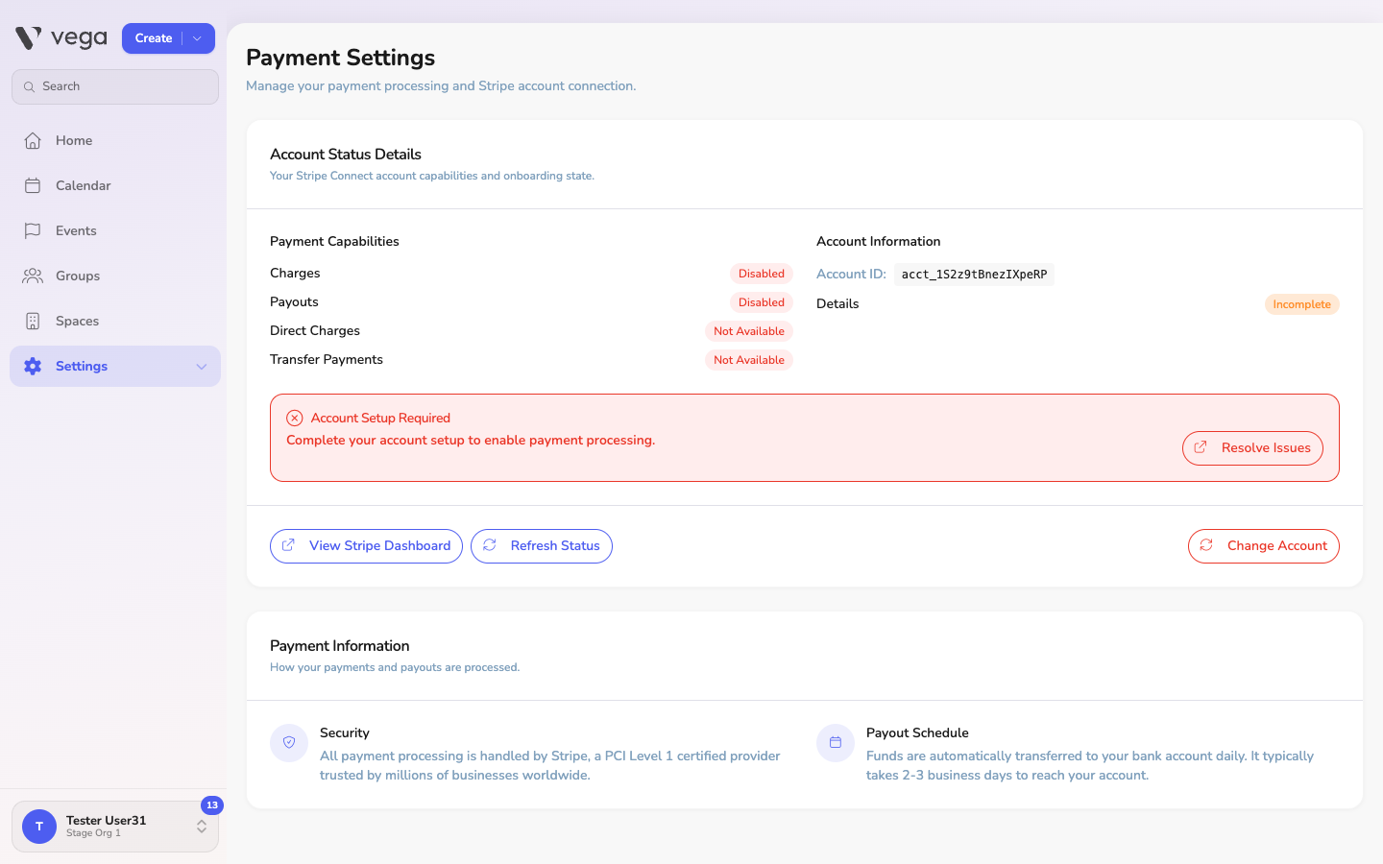Screen dimensions: 1383x864
Task: Click the Direct Charges label
Action: coord(315,330)
